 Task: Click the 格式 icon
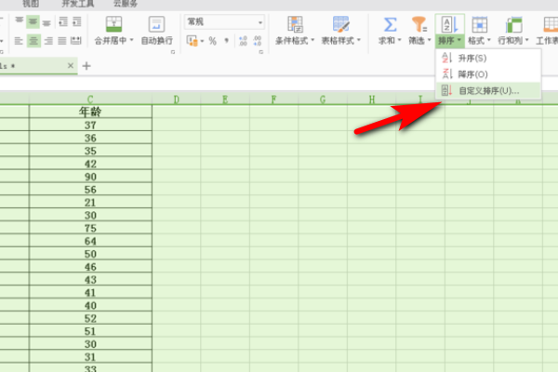[x=479, y=24]
